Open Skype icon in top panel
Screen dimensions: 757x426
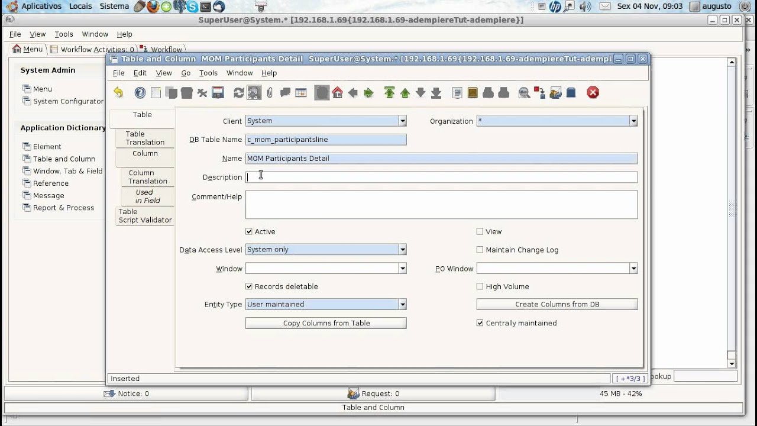coord(192,7)
